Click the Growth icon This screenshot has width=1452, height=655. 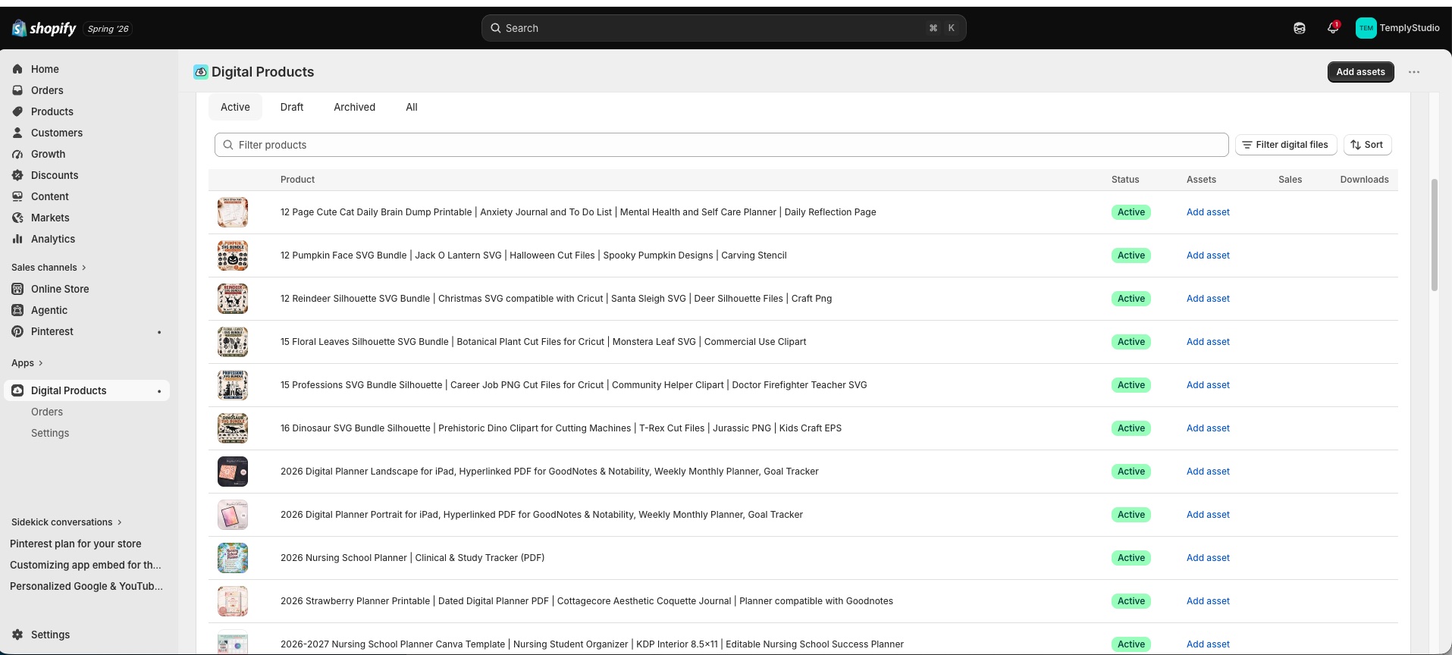pos(17,154)
